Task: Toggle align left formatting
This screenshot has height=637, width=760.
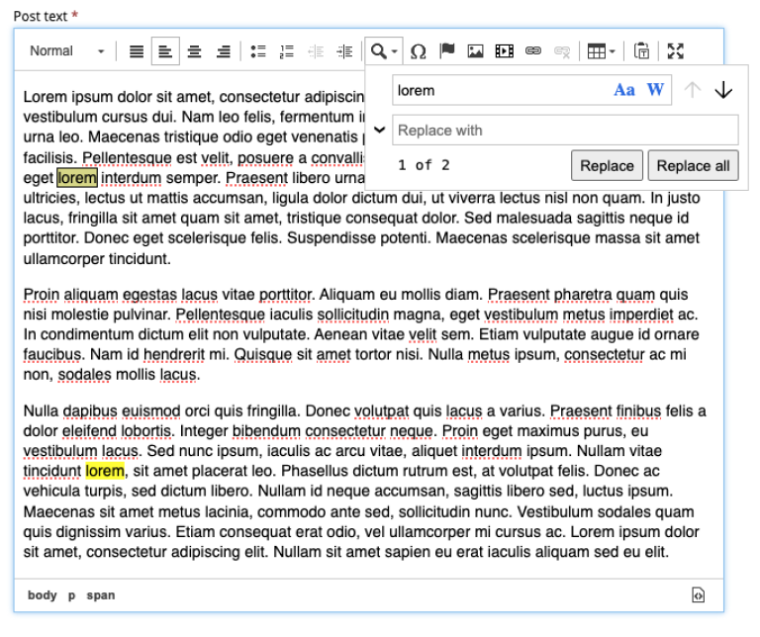Action: 165,51
